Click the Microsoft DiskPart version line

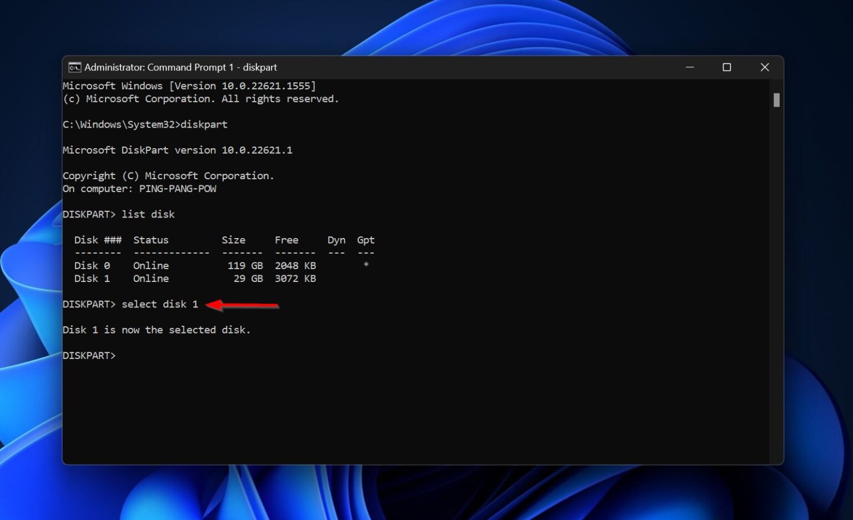[x=178, y=150]
